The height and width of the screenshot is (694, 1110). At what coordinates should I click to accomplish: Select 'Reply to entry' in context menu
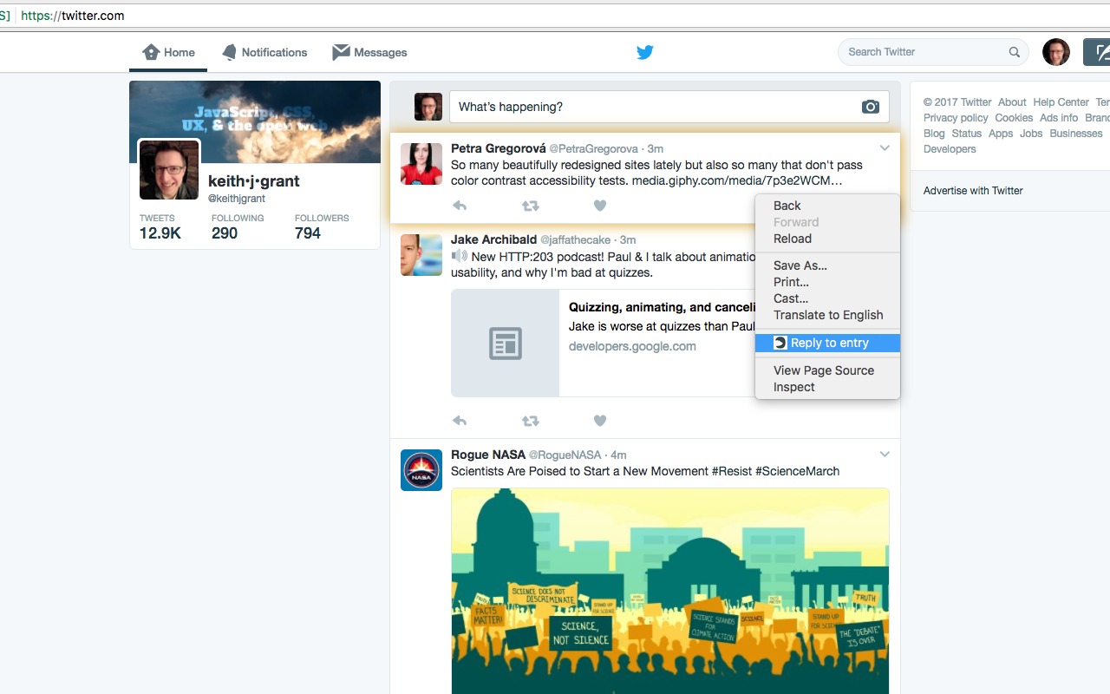[x=828, y=343]
